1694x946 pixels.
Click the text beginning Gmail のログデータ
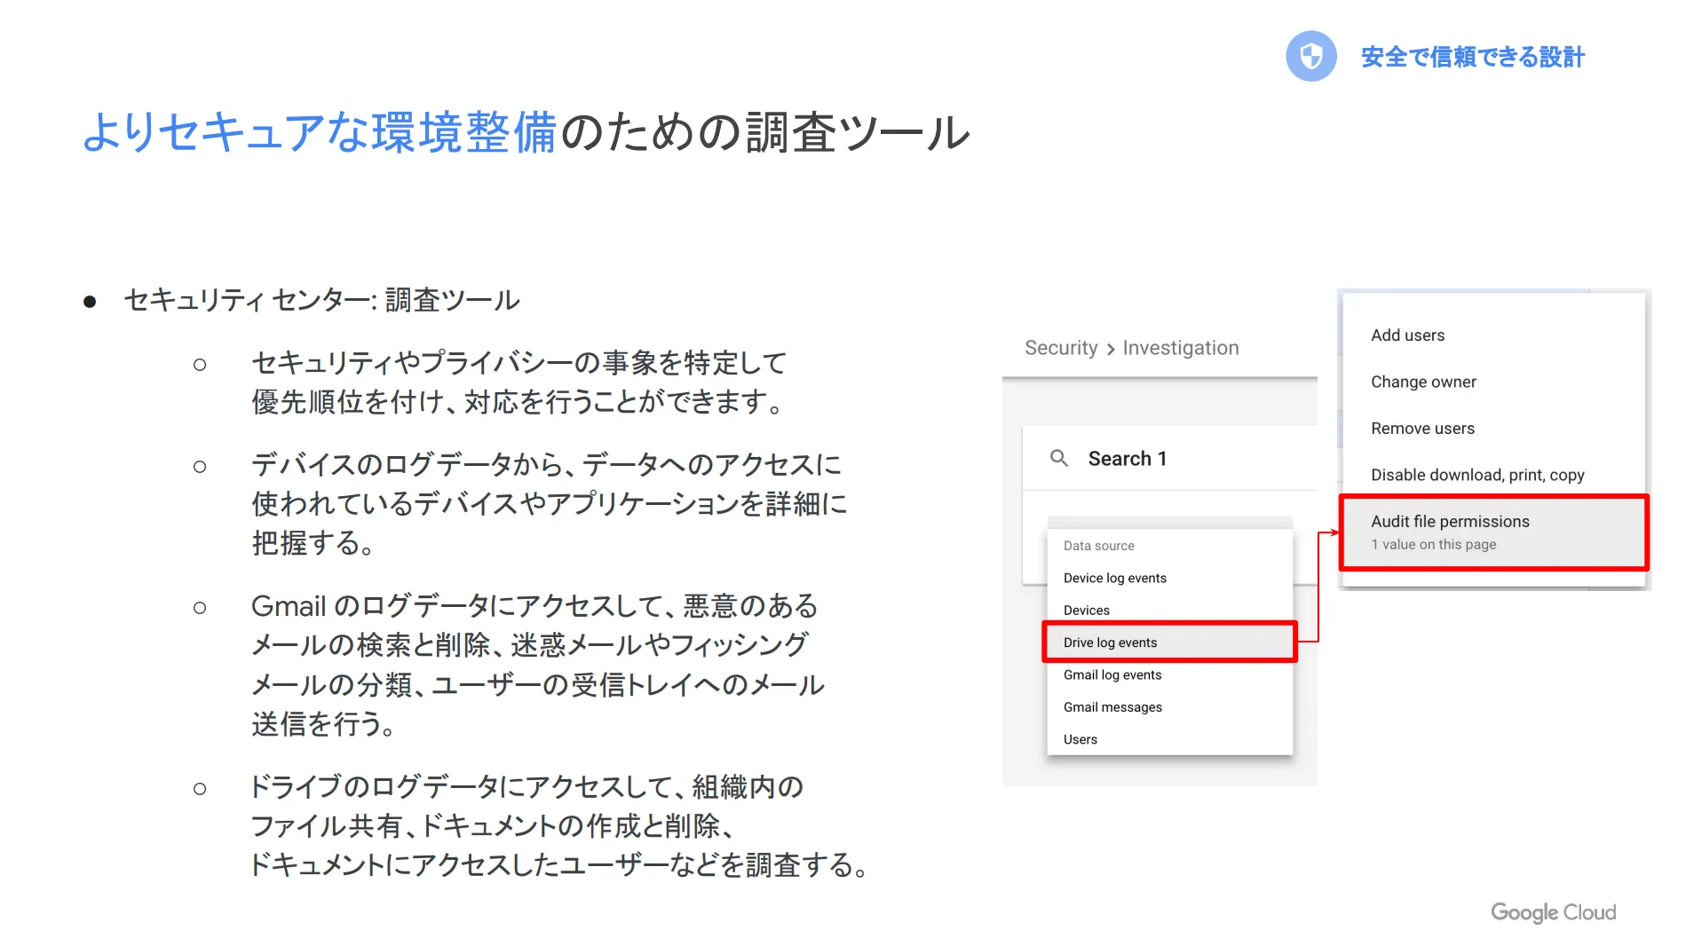[x=537, y=666]
